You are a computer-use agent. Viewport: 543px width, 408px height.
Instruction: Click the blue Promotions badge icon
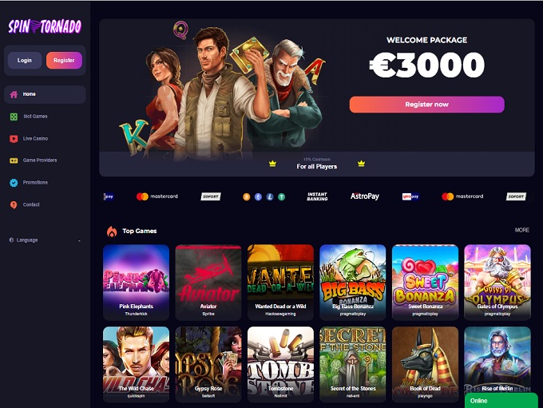14,183
